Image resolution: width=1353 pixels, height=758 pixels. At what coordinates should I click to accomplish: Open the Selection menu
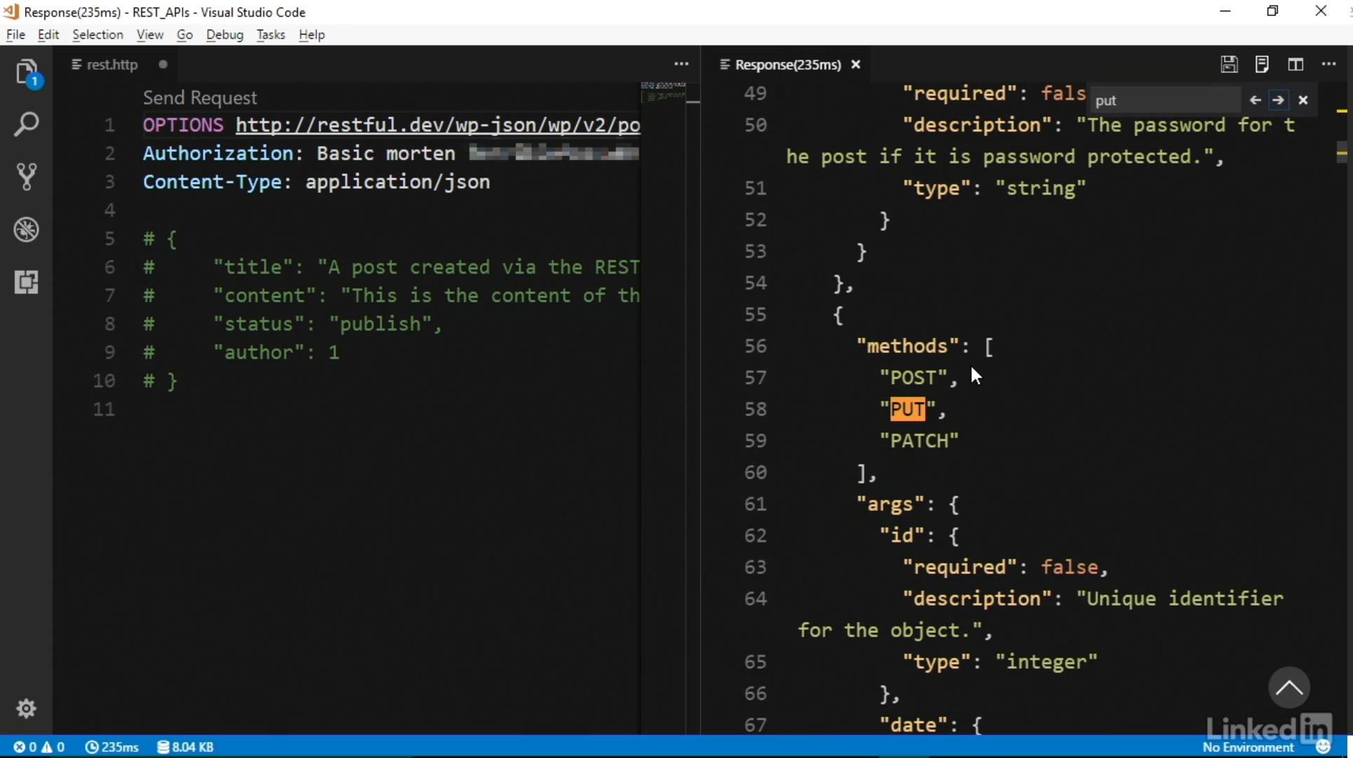pos(98,34)
